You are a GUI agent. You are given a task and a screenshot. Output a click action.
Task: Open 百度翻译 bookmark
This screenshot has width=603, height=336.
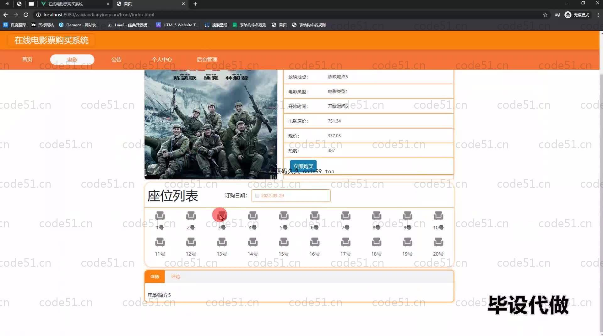point(14,25)
